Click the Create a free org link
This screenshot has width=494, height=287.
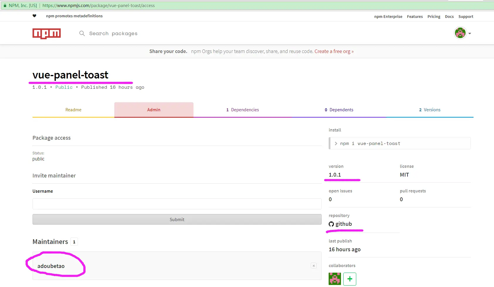pyautogui.click(x=334, y=51)
